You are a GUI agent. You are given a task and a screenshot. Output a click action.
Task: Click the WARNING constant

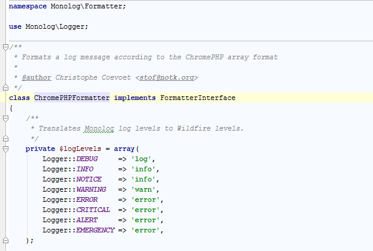(91, 189)
